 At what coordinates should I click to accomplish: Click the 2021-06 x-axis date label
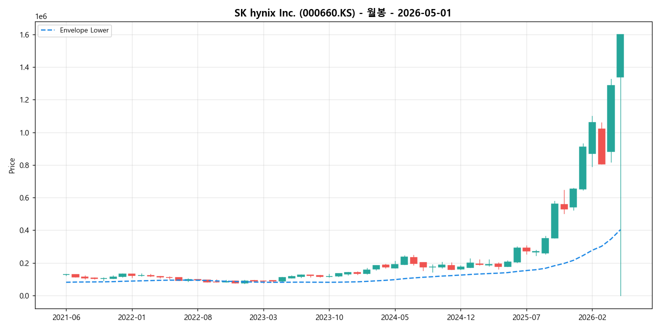(x=66, y=317)
